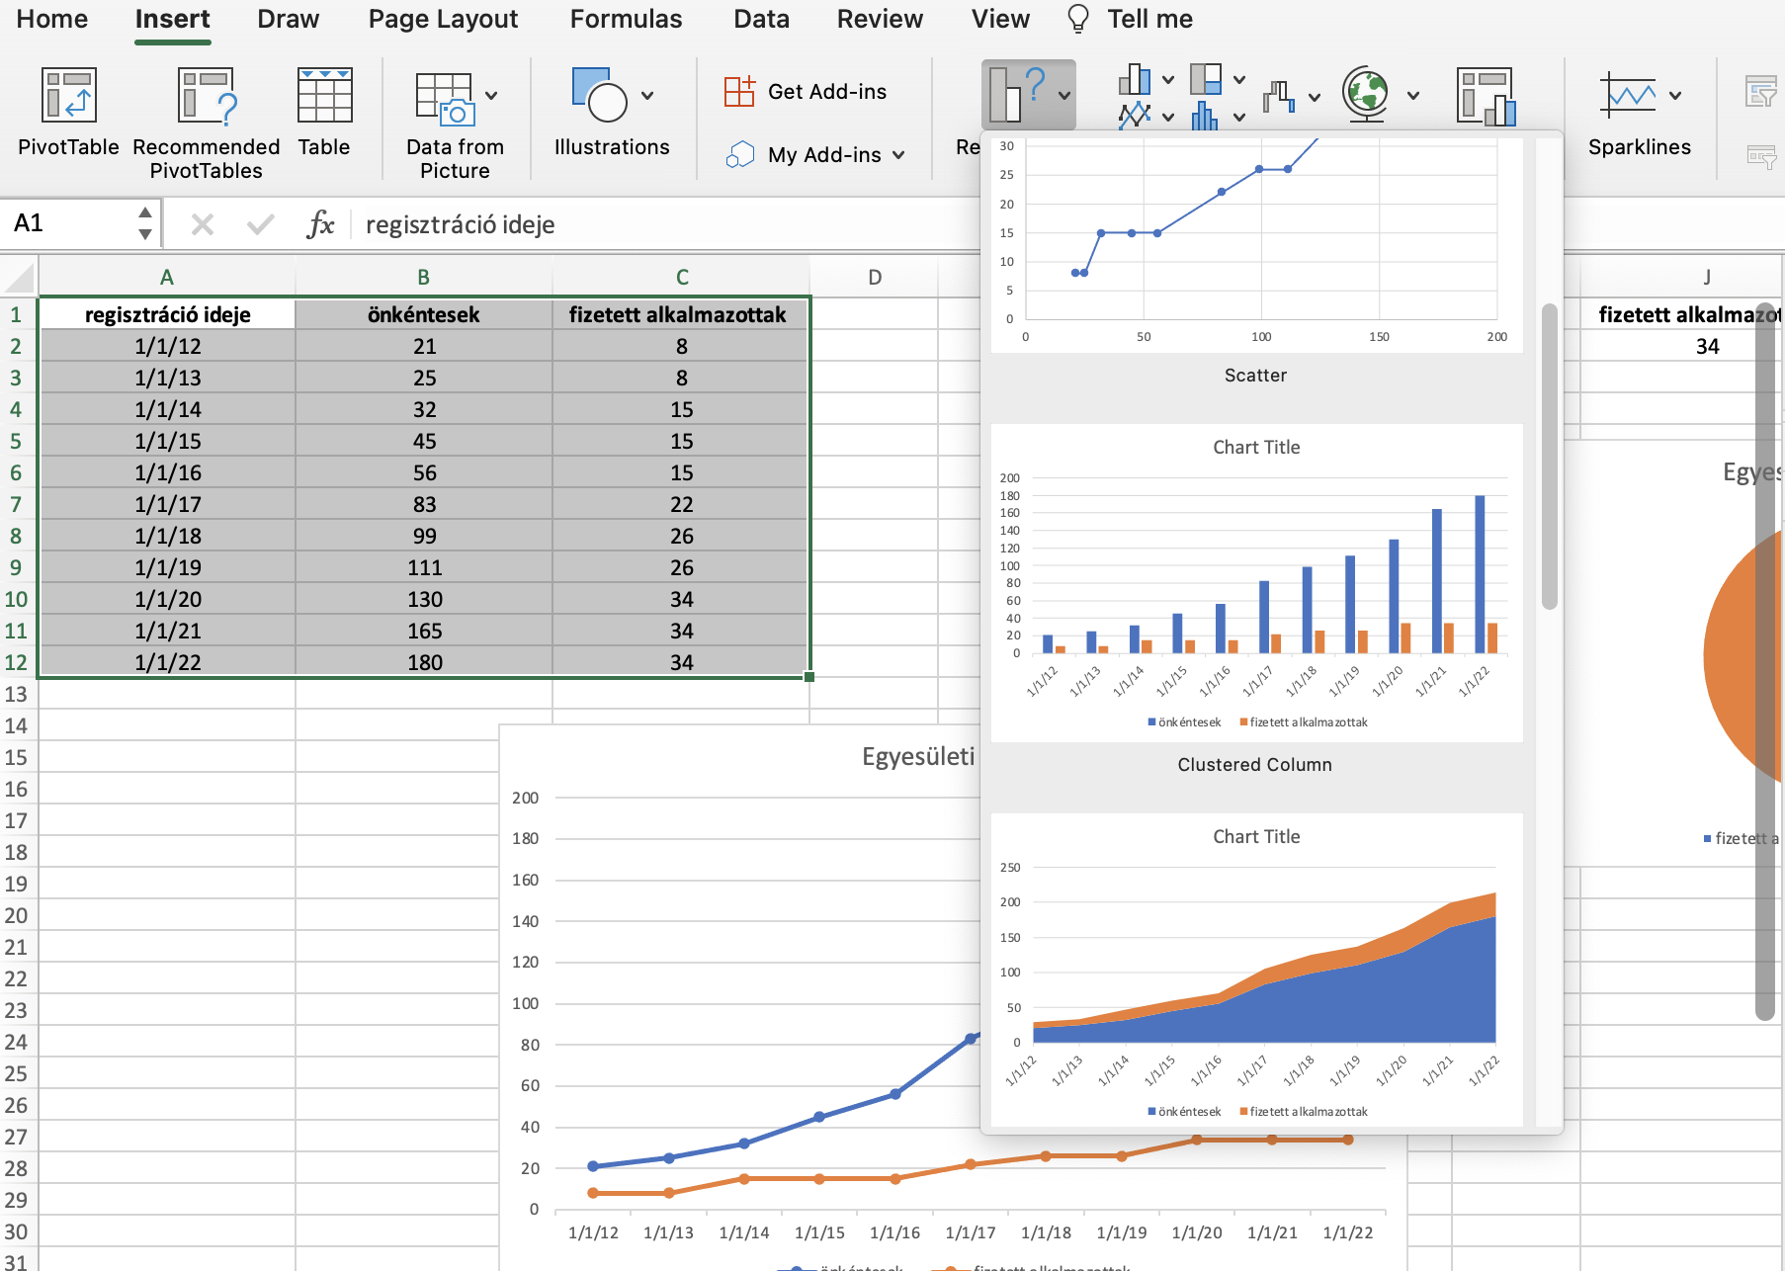Switch to the Formulas tab
Screen dimensions: 1785x1271
(x=626, y=19)
